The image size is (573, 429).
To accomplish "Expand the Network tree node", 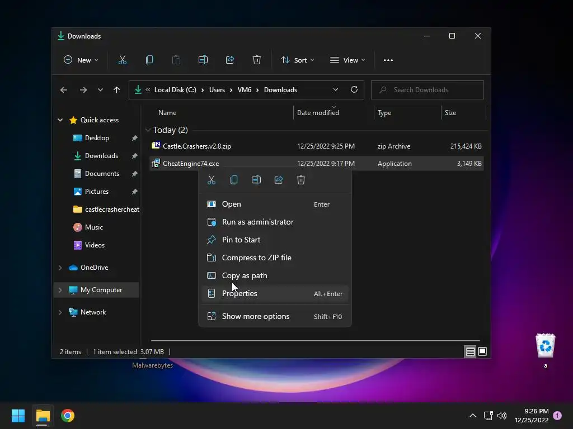I will coord(60,312).
